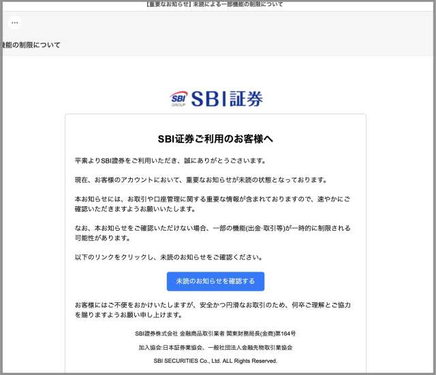Click the subject line ending 機能の制限について
Image resolution: width=436 pixels, height=375 pixels.
pyautogui.click(x=31, y=45)
